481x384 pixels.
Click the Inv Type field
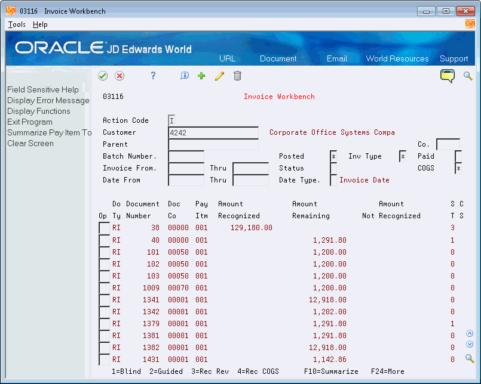tap(403, 156)
